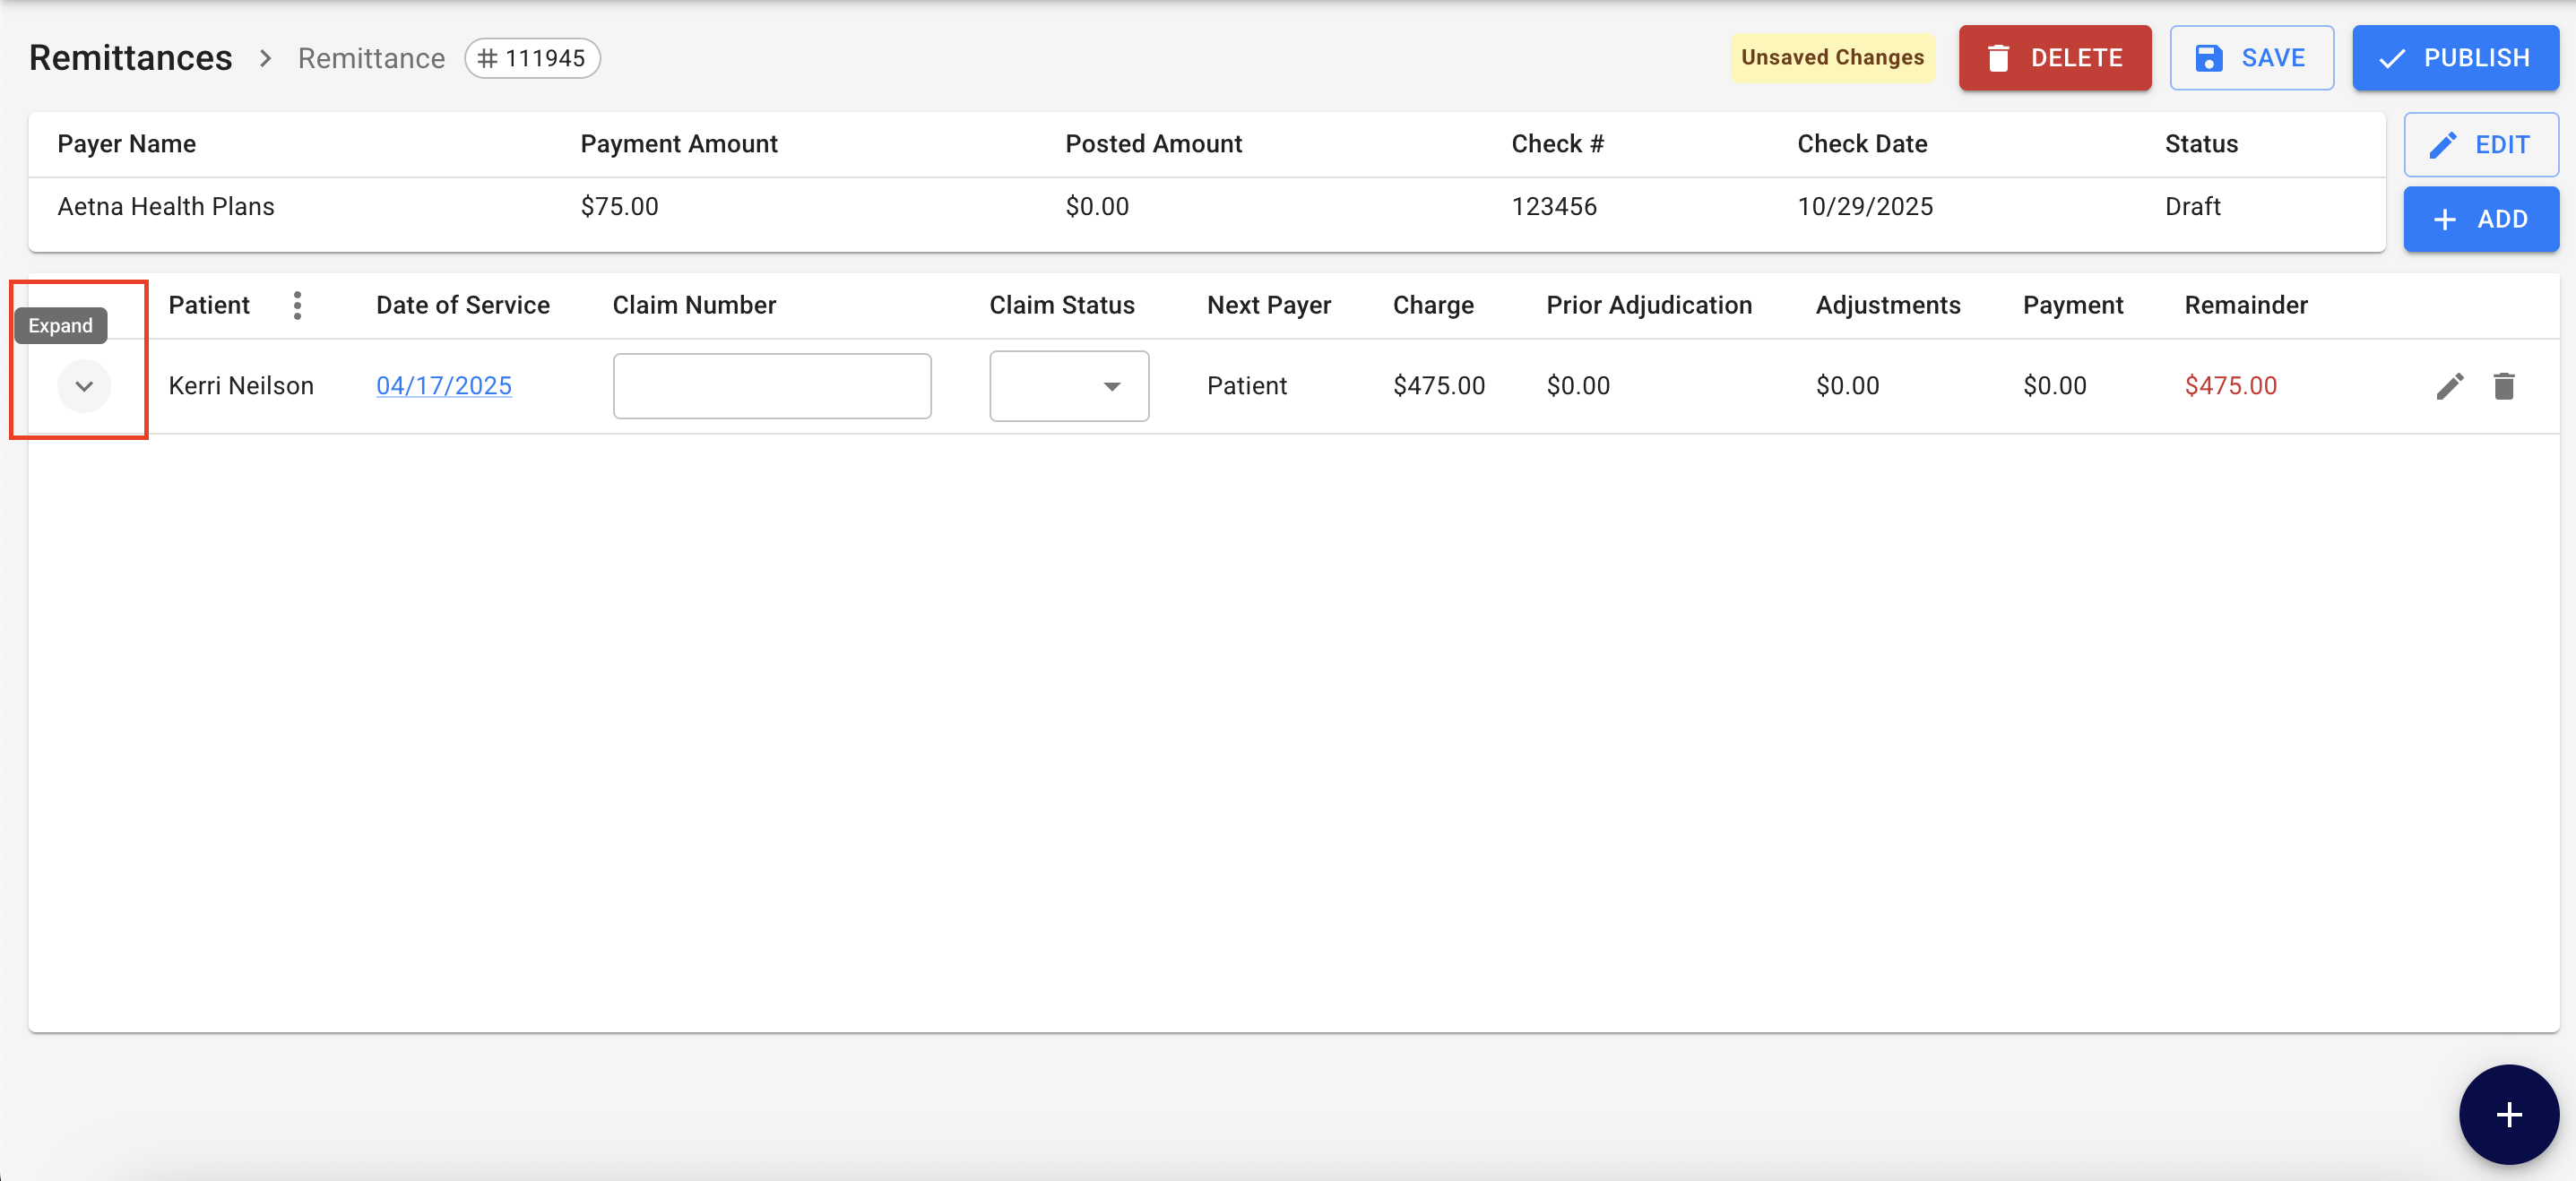Open the Claim Status dropdown
This screenshot has width=2576, height=1181.
tap(1068, 386)
